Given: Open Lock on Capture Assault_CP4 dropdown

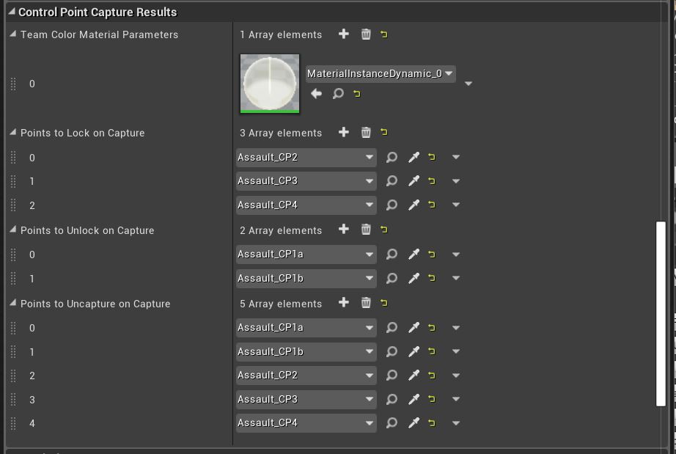Looking at the screenshot, I should (x=306, y=205).
